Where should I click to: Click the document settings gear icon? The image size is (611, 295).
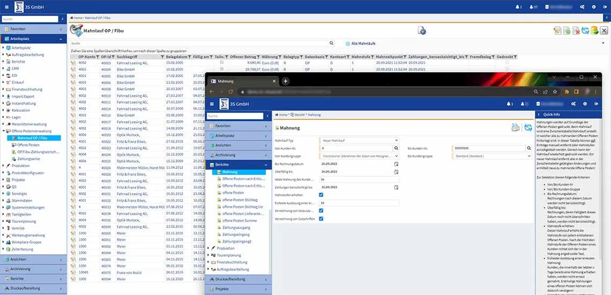(422, 31)
